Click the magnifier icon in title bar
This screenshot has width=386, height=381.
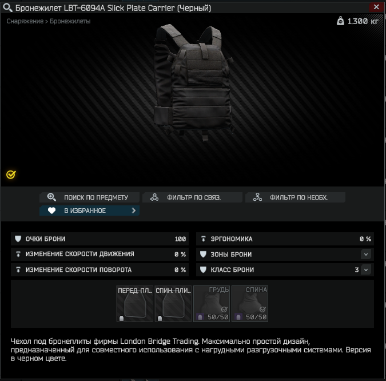click(7, 7)
